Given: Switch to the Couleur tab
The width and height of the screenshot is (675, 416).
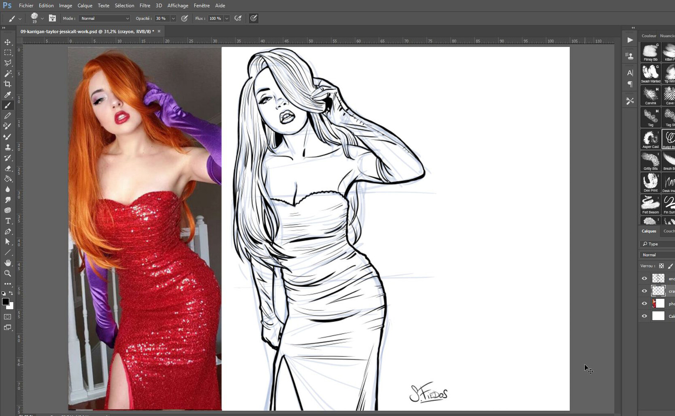Looking at the screenshot, I should coord(649,36).
